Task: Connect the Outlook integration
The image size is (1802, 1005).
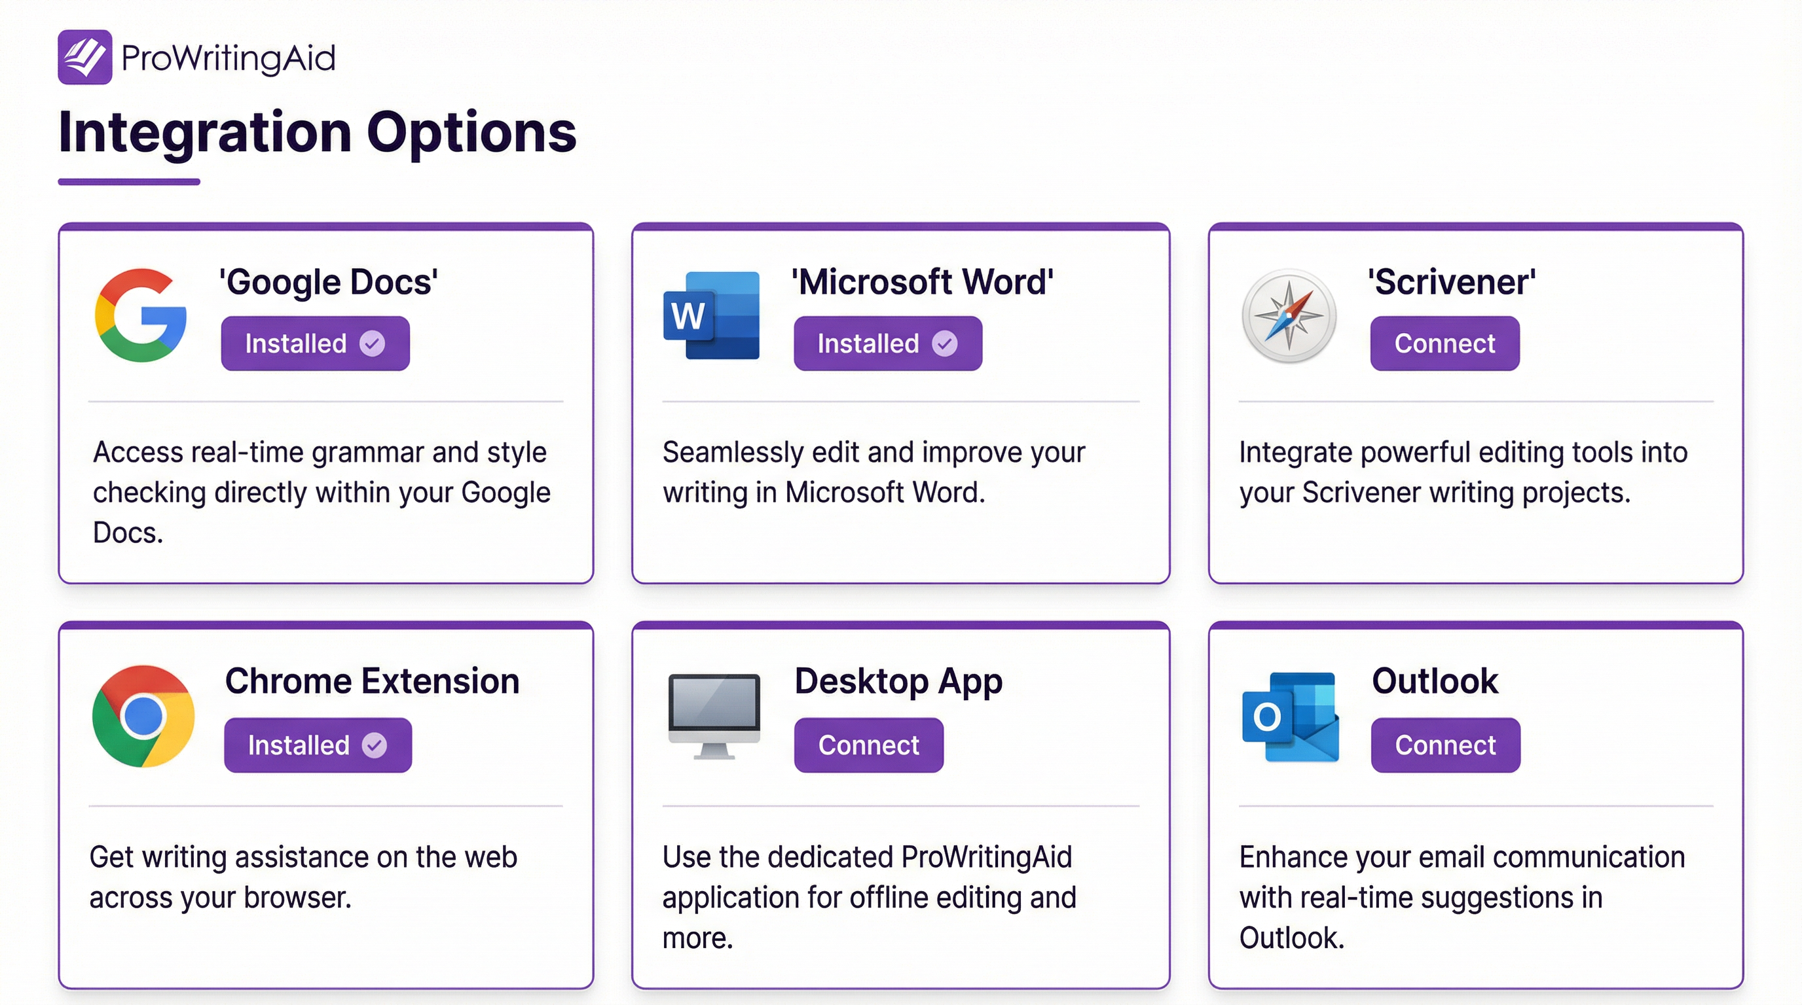Action: click(1445, 745)
